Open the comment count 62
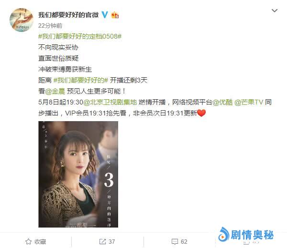287x249 pixels. point(184,242)
